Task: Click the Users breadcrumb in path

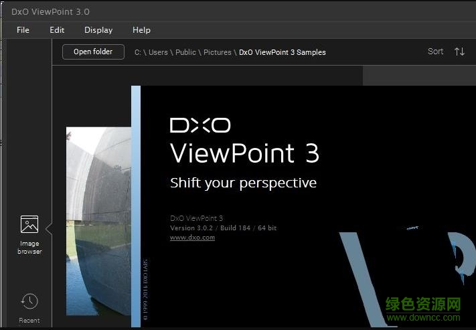Action: click(x=158, y=52)
